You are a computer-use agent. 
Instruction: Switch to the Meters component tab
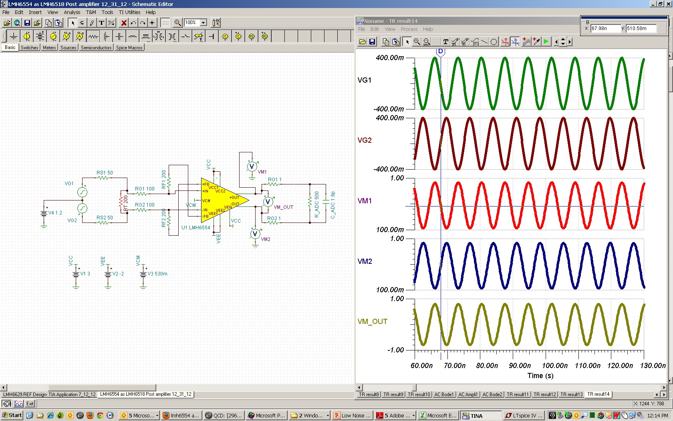point(49,48)
